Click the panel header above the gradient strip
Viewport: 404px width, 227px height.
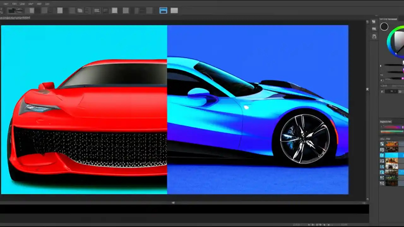coord(386,121)
